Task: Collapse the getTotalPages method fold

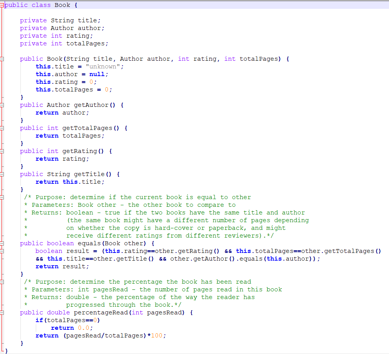Action: (3, 128)
